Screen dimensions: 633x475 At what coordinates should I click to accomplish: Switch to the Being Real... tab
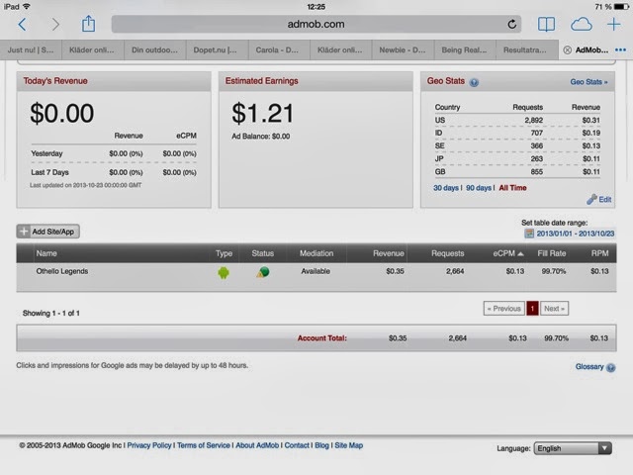coord(464,50)
